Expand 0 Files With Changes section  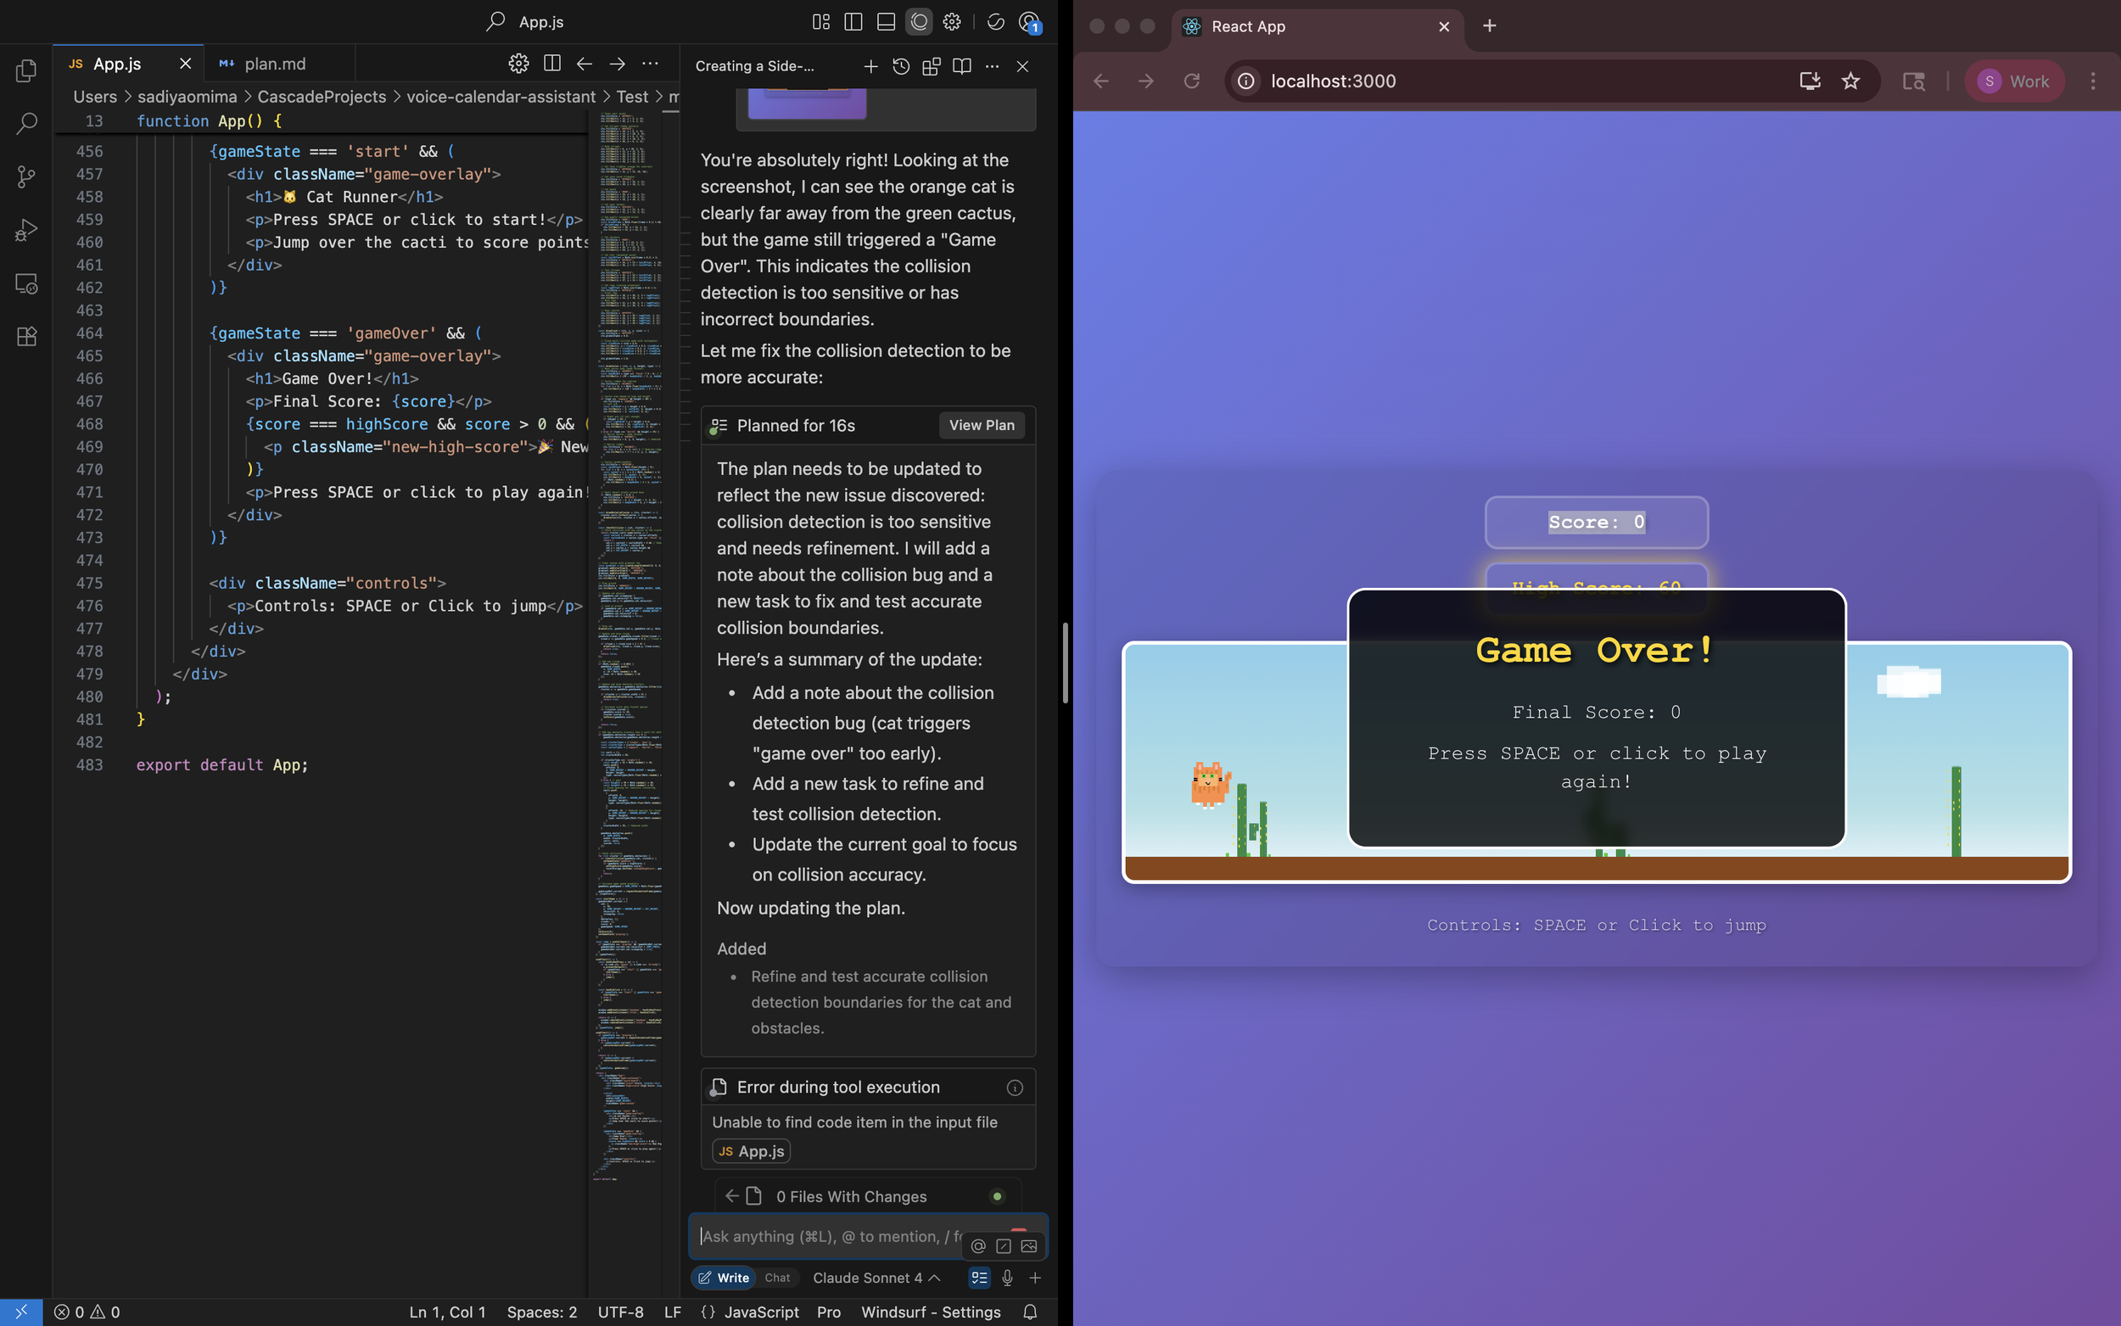pos(850,1196)
